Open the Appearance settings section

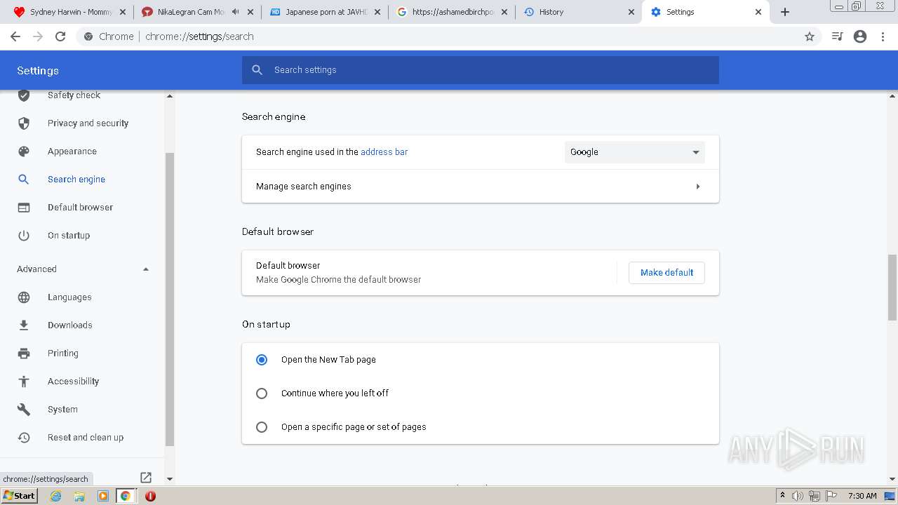pos(72,151)
